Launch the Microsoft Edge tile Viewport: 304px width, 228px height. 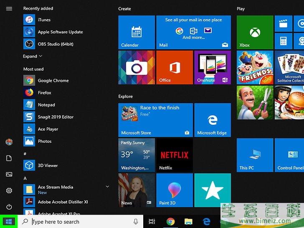[213, 120]
